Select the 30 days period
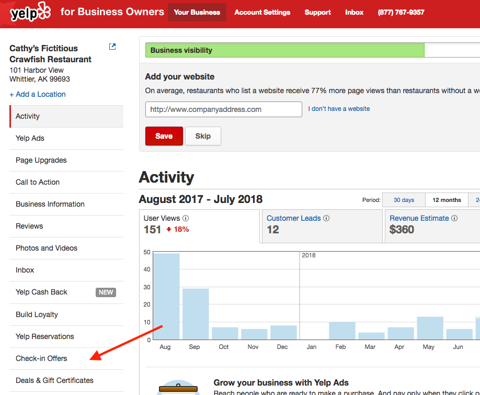Viewport: 480px width, 395px height. pyautogui.click(x=404, y=200)
